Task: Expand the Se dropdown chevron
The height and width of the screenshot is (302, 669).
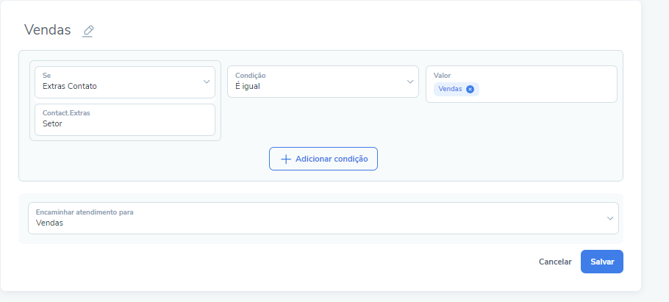Action: 207,82
